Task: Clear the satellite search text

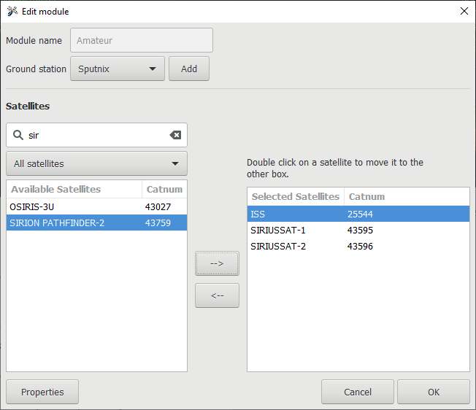Action: [x=175, y=135]
